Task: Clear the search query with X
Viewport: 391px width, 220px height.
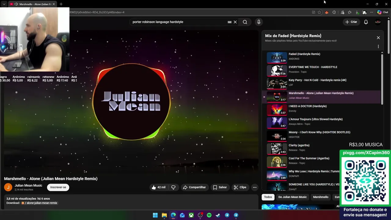Action: [x=235, y=22]
